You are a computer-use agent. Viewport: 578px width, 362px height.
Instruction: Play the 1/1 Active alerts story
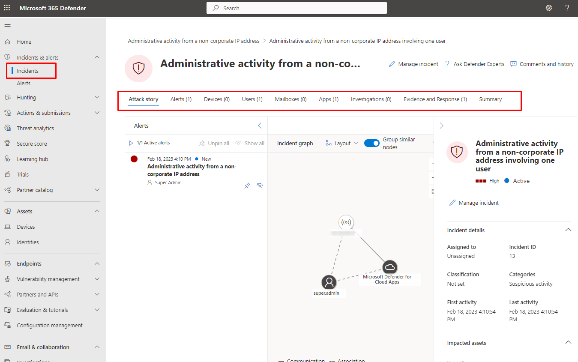click(x=131, y=143)
